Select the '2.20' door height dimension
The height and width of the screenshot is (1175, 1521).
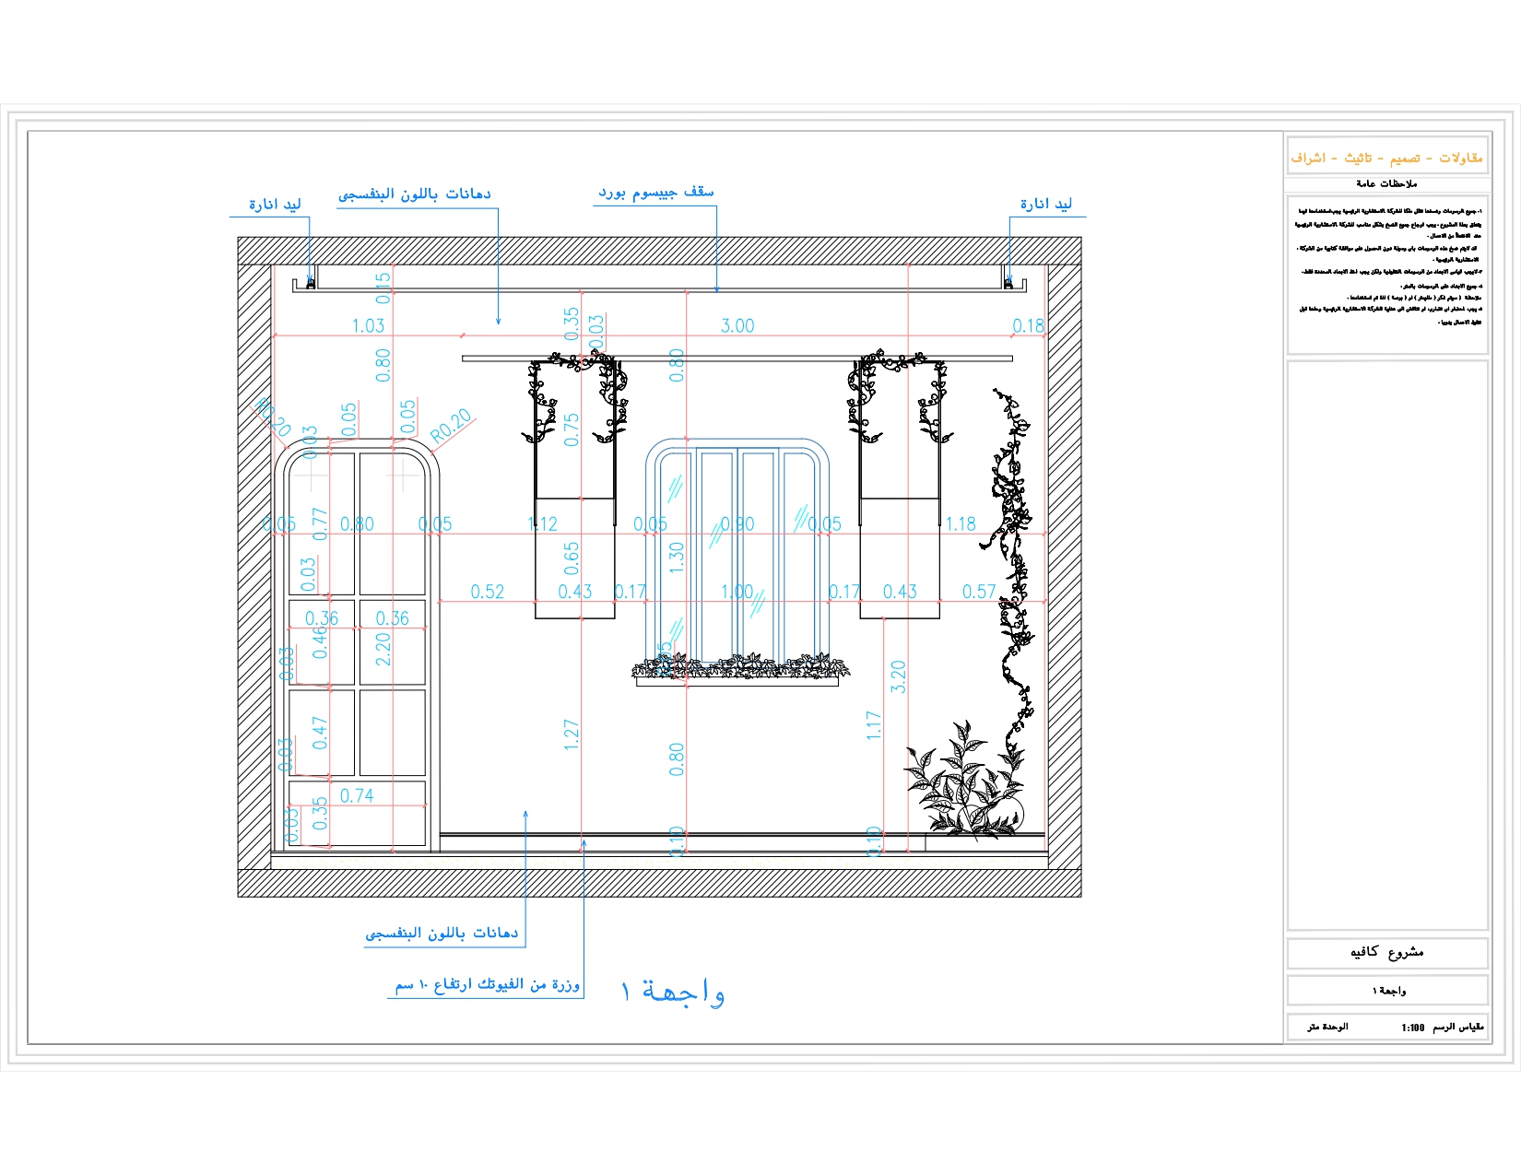click(383, 650)
